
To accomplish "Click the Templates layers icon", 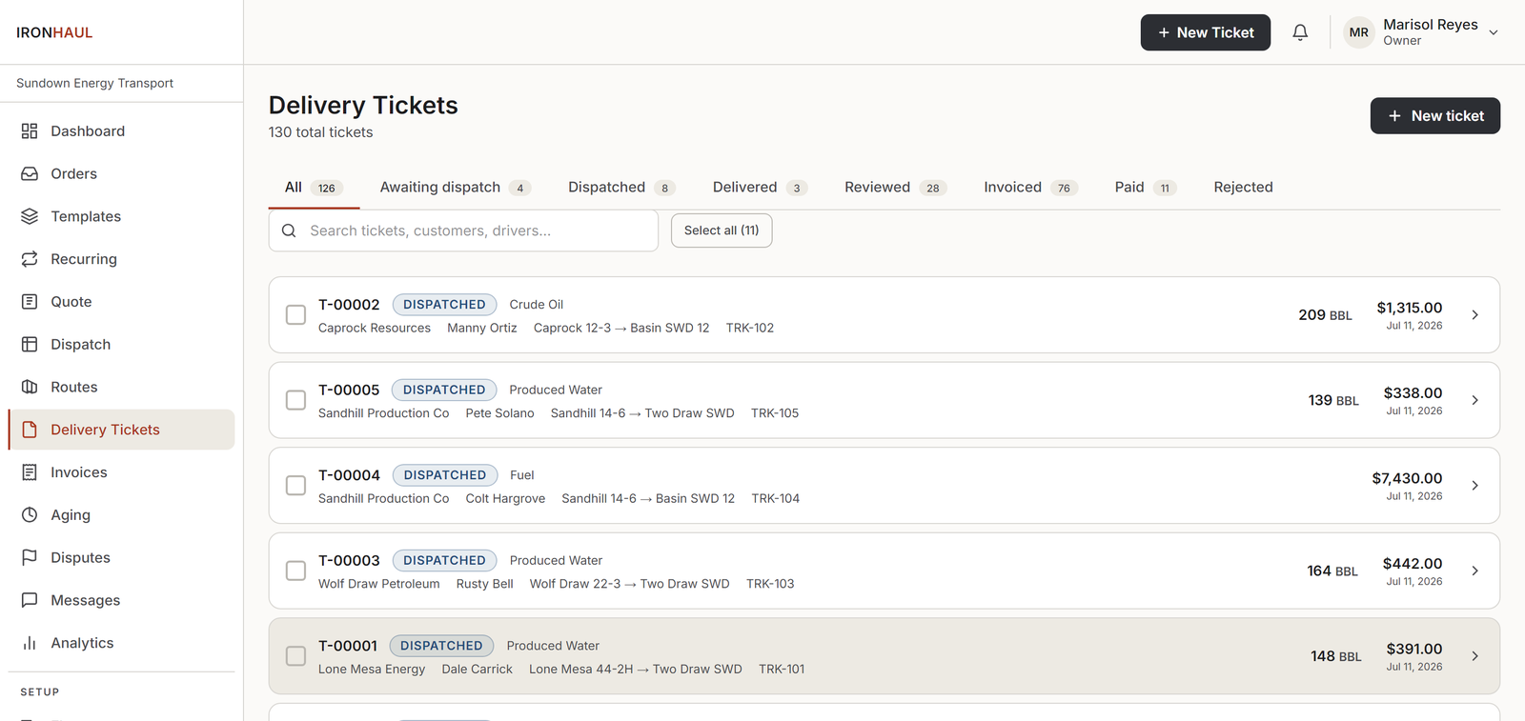I will click(x=30, y=216).
